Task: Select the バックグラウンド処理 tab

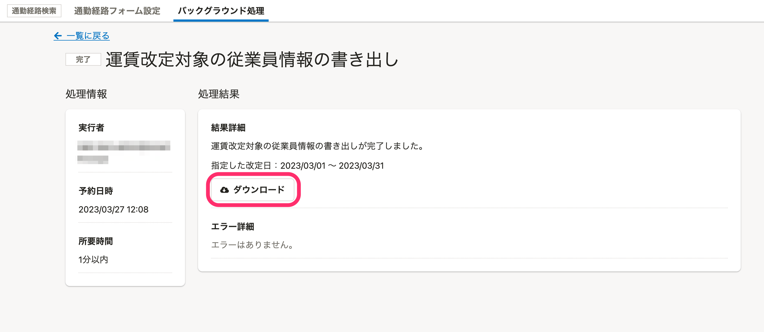Action: pyautogui.click(x=221, y=11)
